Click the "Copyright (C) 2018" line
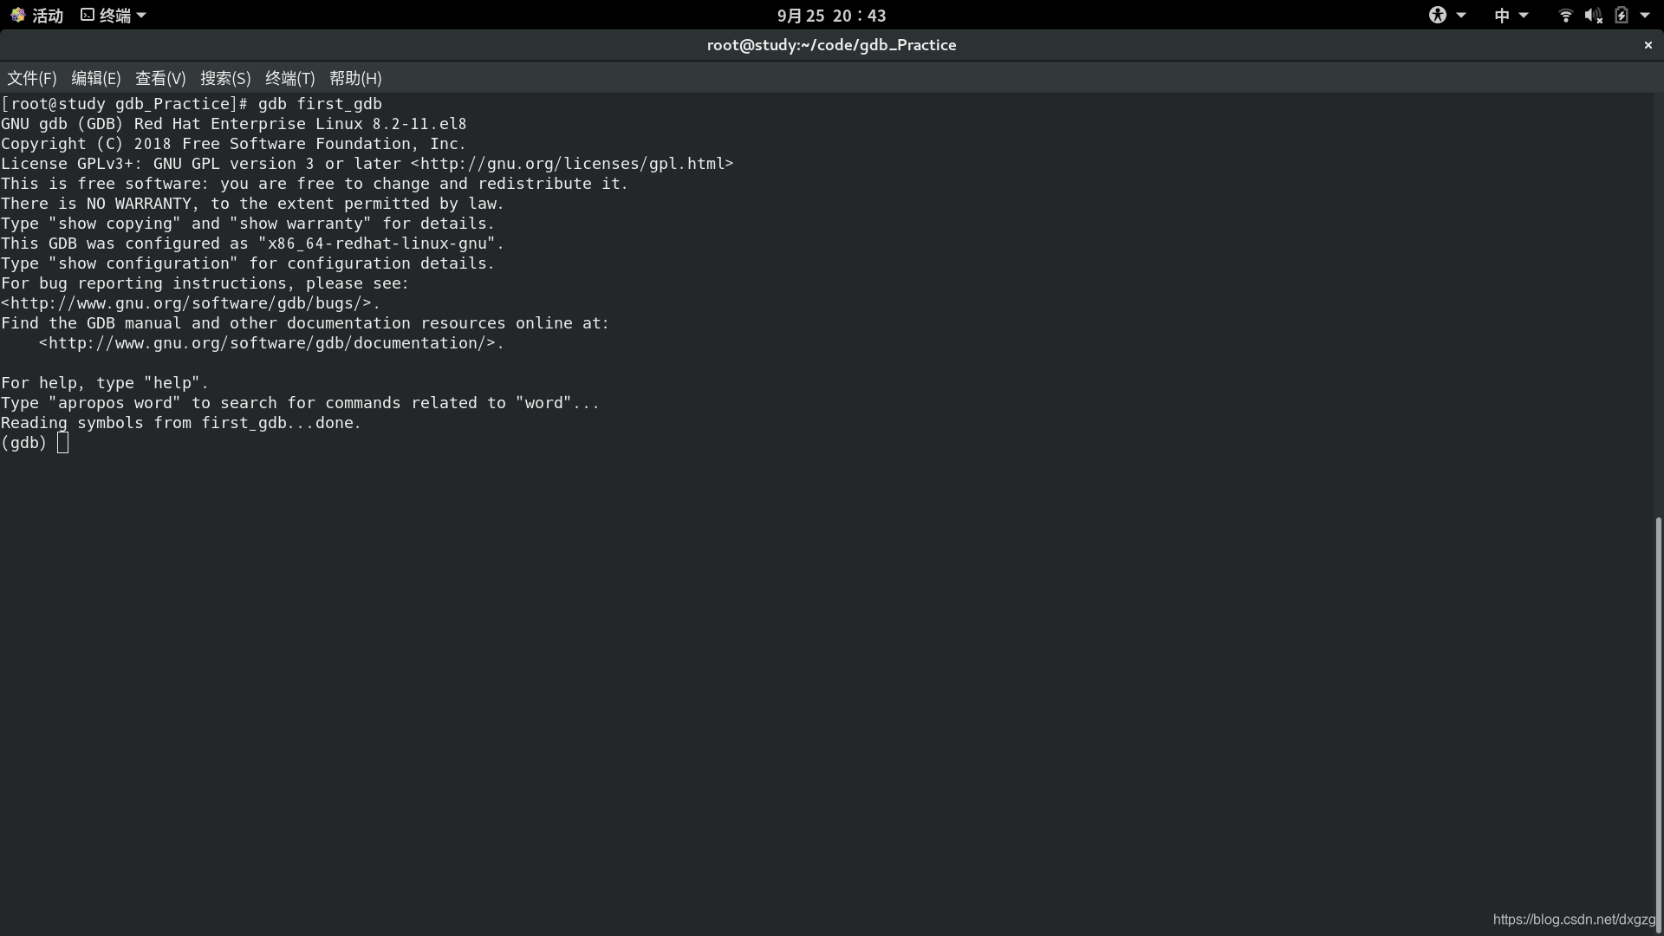The height and width of the screenshot is (936, 1664). coord(234,144)
